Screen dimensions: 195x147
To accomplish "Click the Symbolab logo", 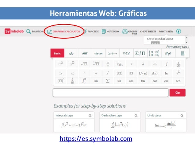I will tap(14, 31).
